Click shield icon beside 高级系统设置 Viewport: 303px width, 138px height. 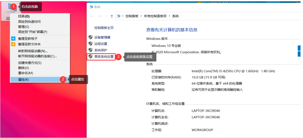point(91,56)
